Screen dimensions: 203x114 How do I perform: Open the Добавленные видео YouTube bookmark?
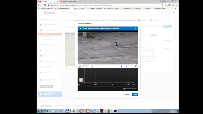[62, 9]
